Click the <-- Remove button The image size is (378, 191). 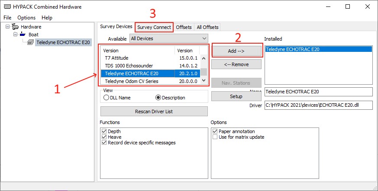click(x=236, y=64)
